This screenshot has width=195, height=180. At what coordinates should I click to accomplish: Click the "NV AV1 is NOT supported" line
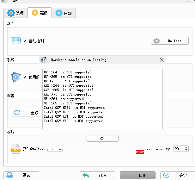pos(67,81)
